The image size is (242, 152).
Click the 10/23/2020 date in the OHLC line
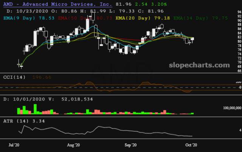(26, 11)
